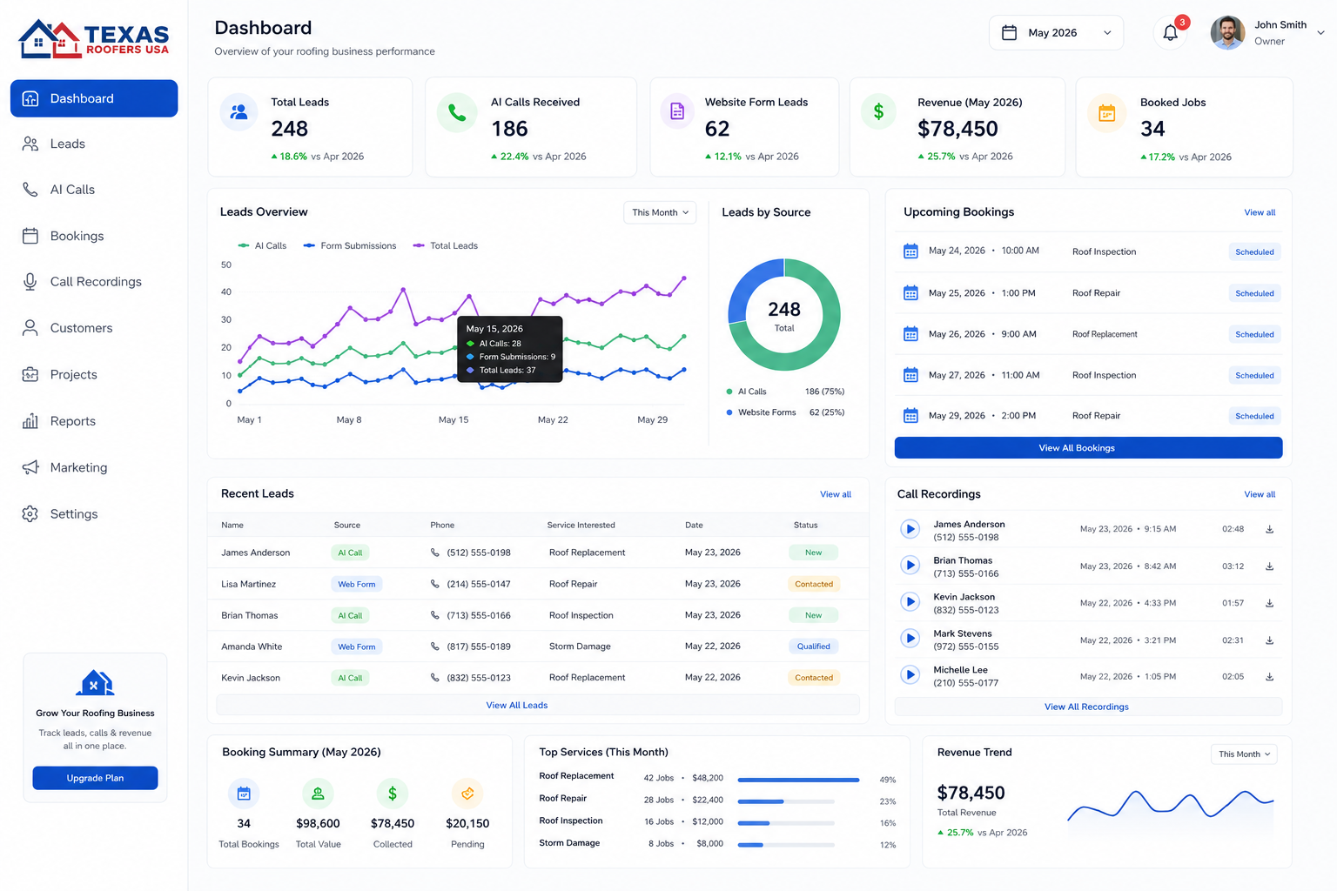
Task: Click the calendar icon for May 24 booking
Action: click(910, 251)
